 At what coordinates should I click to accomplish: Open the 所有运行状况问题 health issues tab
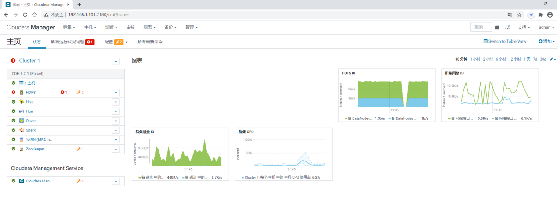pos(72,42)
